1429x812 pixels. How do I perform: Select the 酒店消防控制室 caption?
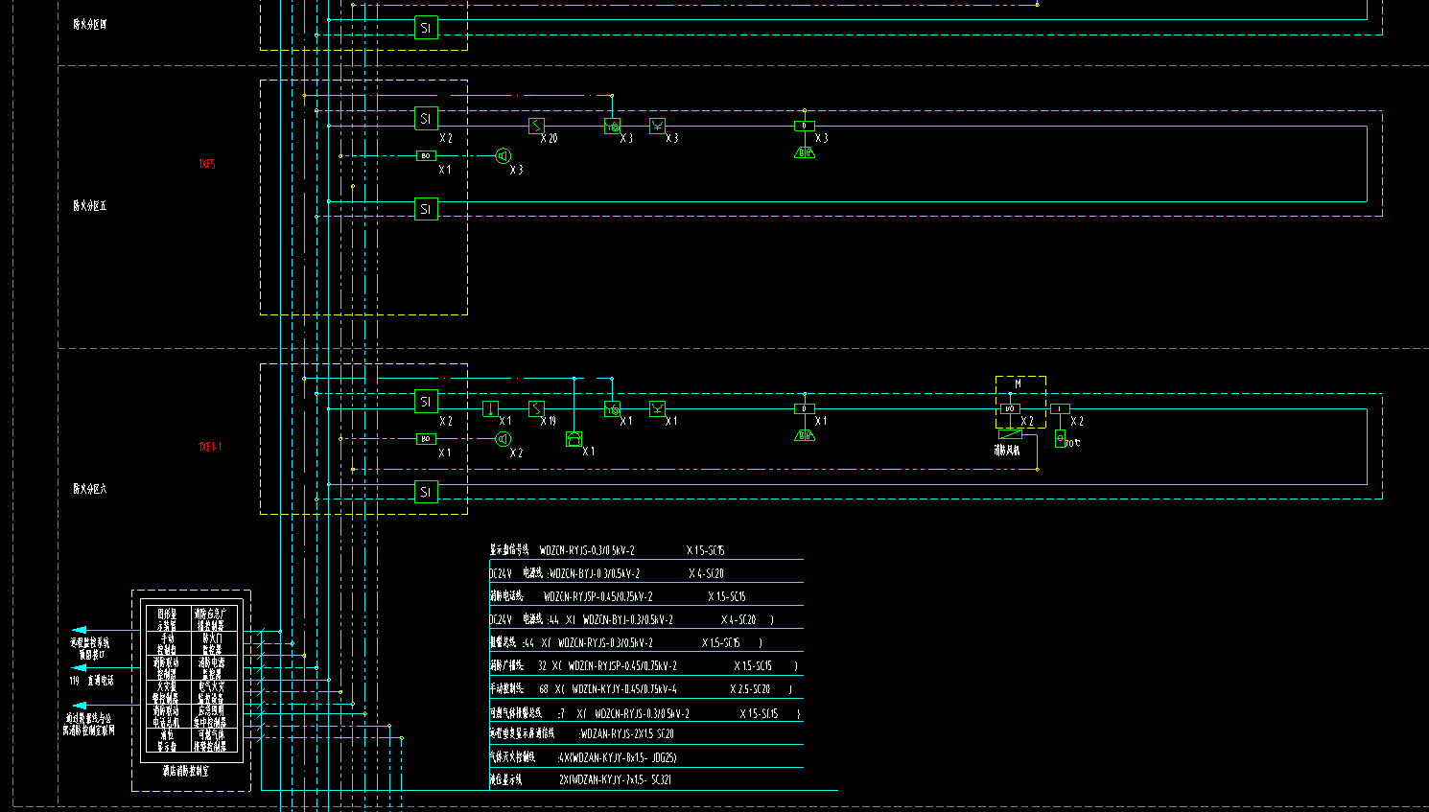186,770
